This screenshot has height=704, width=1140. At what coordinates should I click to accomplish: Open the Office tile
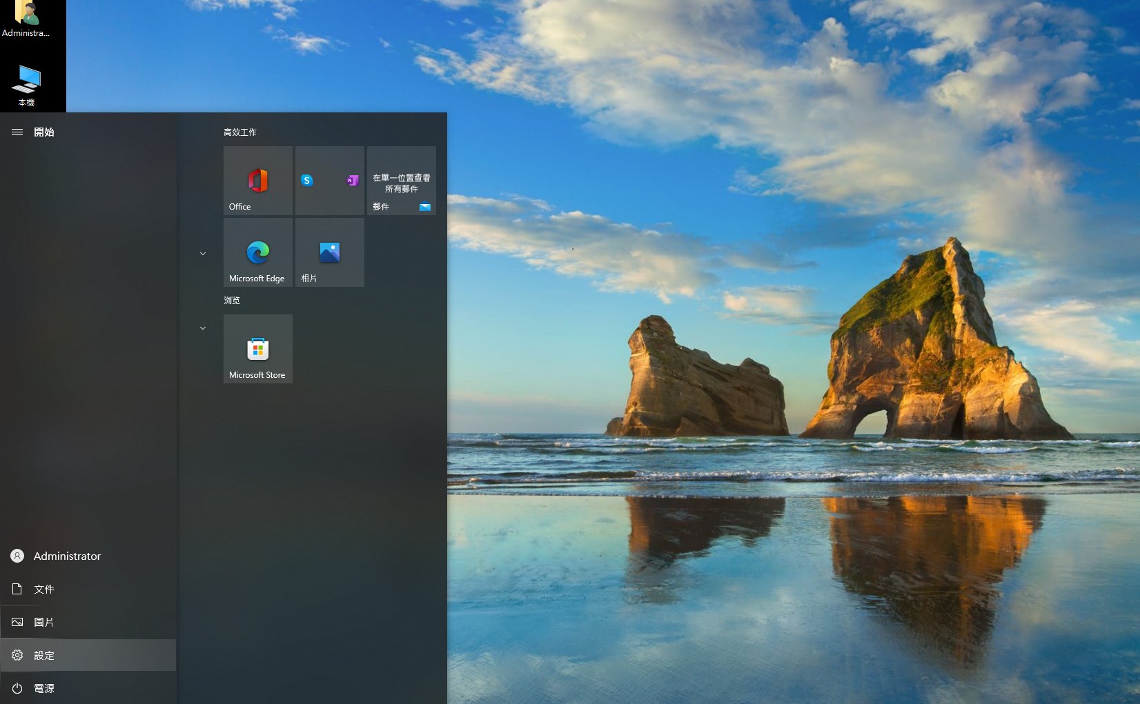[257, 181]
